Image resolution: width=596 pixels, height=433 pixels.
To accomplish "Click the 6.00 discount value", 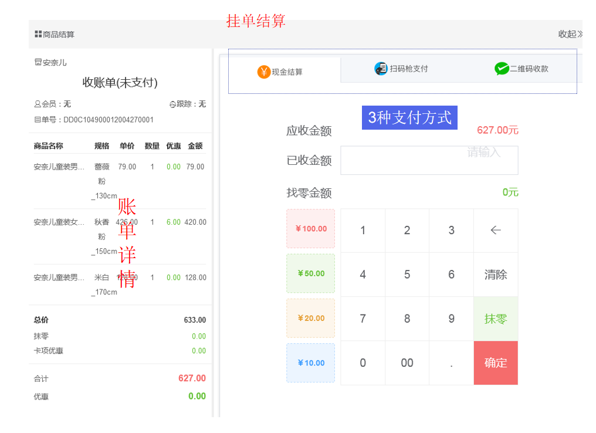I will (x=173, y=222).
